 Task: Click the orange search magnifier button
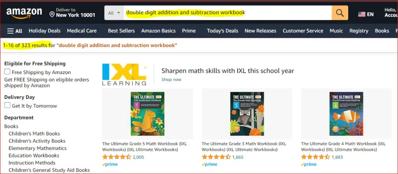[340, 13]
